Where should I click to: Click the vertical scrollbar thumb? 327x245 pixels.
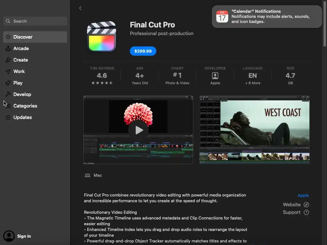coord(325,24)
